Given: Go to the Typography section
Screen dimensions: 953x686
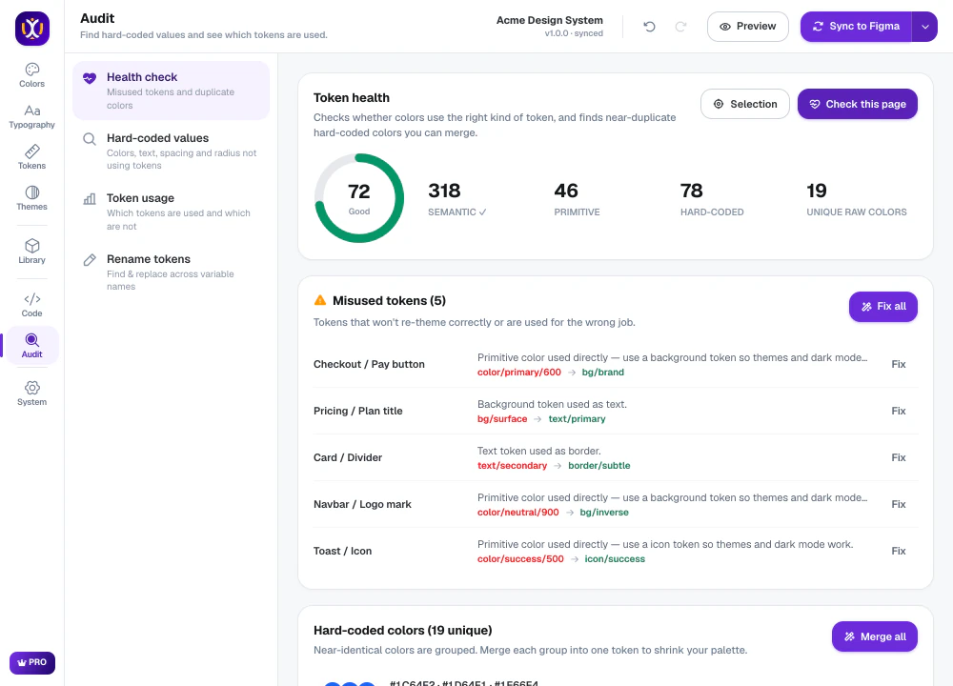Looking at the screenshot, I should point(31,116).
